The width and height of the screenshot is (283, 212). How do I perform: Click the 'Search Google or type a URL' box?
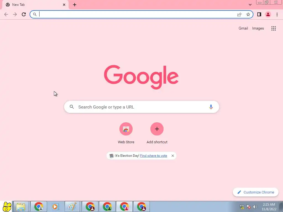coord(141,107)
